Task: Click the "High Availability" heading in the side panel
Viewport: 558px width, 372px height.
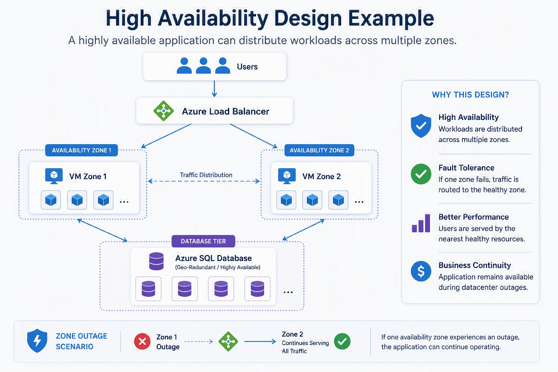Action: tap(469, 117)
